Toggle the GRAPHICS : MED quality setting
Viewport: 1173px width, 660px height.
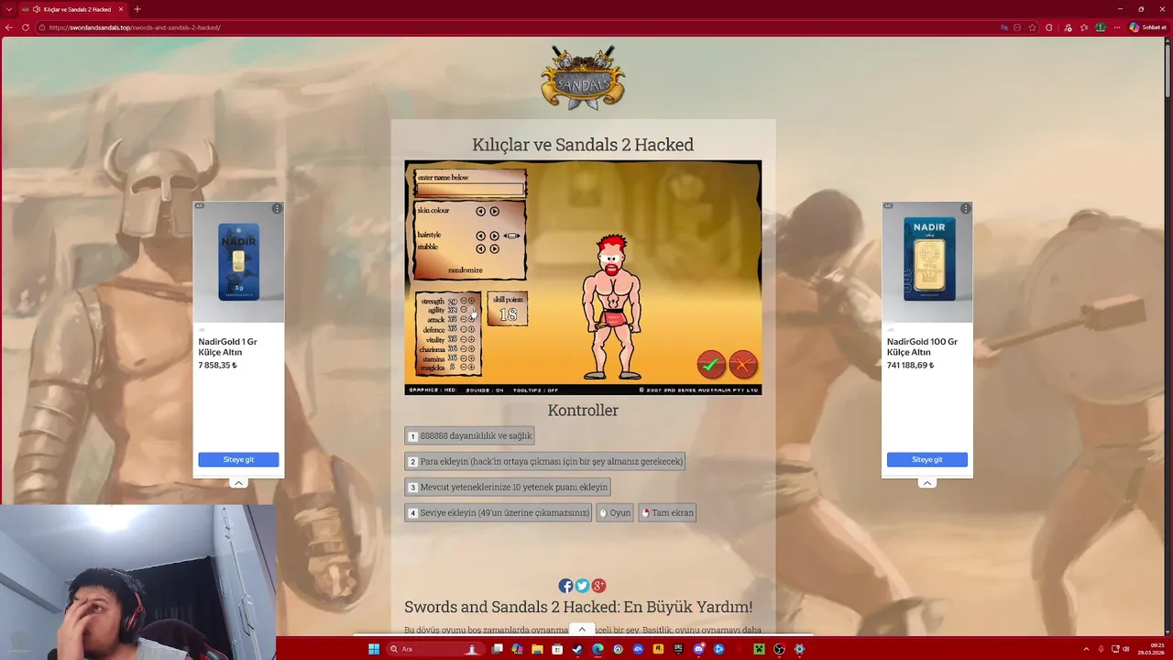433,390
